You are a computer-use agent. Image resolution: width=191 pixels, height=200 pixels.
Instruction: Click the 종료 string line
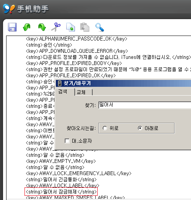(40, 106)
